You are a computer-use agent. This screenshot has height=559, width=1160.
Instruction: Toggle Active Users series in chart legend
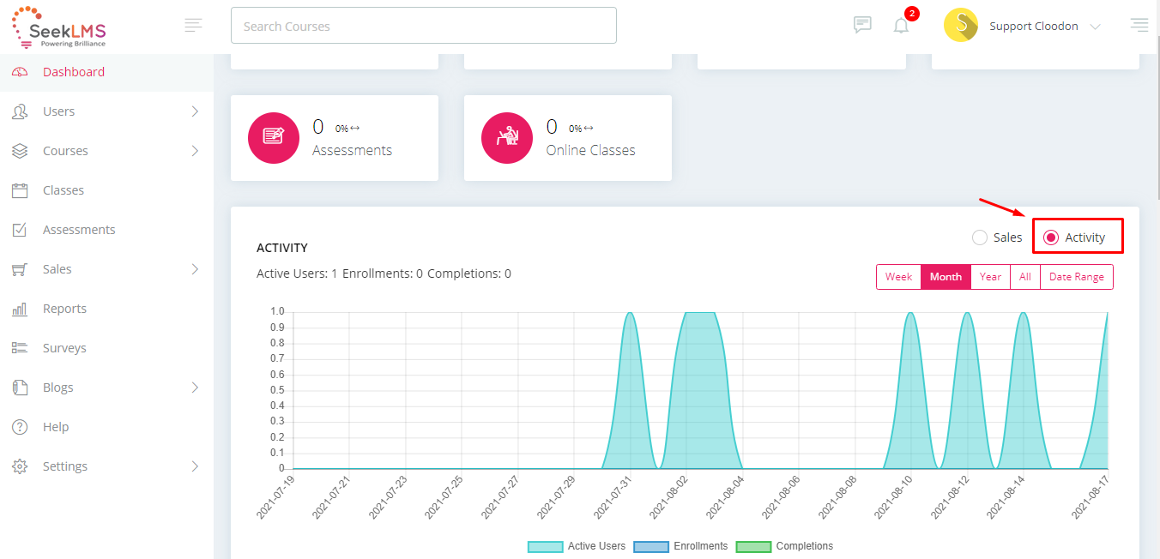click(577, 546)
